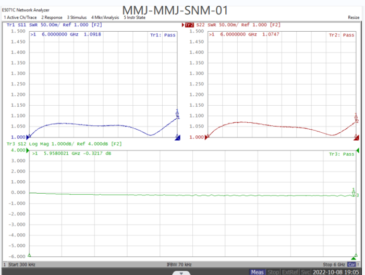The height and width of the screenshot is (275, 365).
Task: Click channel number 1 in the status bar
Action: pos(4,265)
